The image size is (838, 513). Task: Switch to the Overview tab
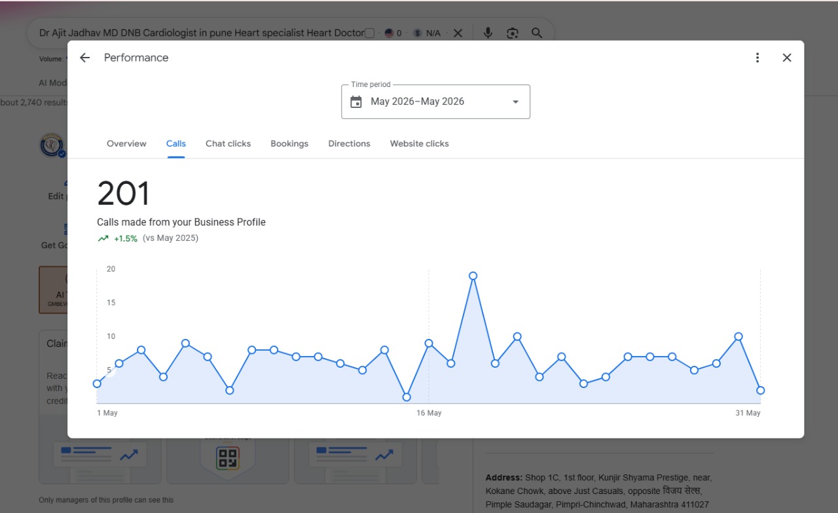click(126, 143)
